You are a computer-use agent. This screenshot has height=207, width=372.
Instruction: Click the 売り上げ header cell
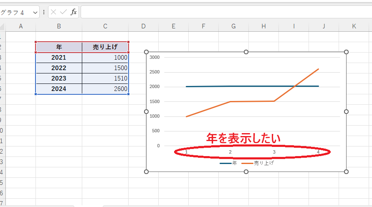(x=105, y=47)
